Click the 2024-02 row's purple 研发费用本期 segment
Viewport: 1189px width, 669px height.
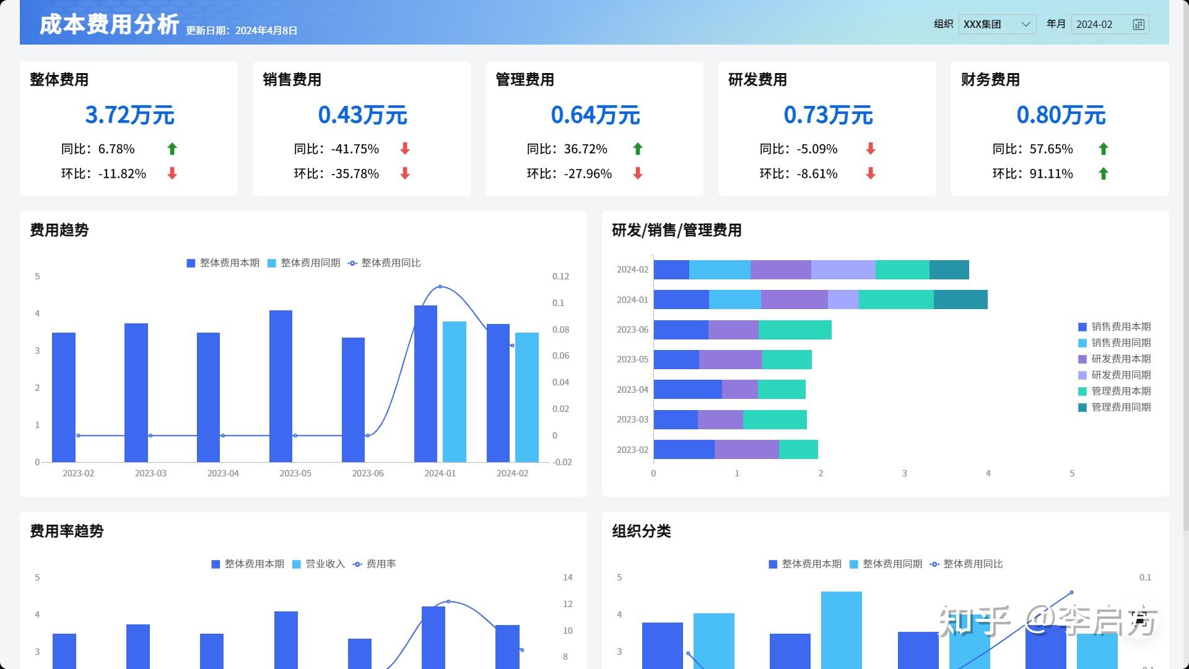point(781,270)
